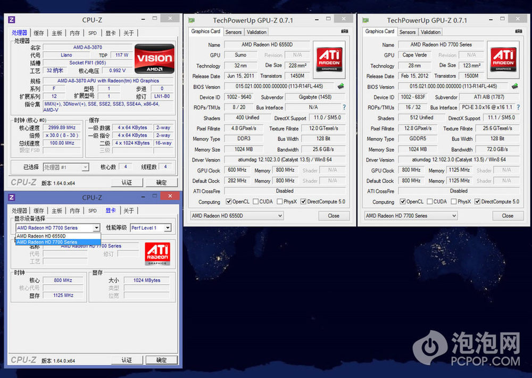Click 确定 button in lower CPU-Z window

pos(162,360)
